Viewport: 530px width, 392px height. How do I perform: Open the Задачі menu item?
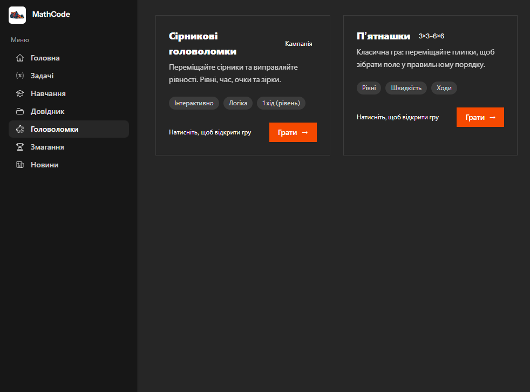42,76
